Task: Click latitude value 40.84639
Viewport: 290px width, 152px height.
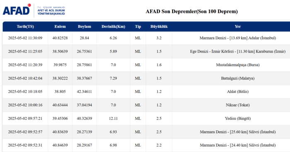Action: (60, 145)
